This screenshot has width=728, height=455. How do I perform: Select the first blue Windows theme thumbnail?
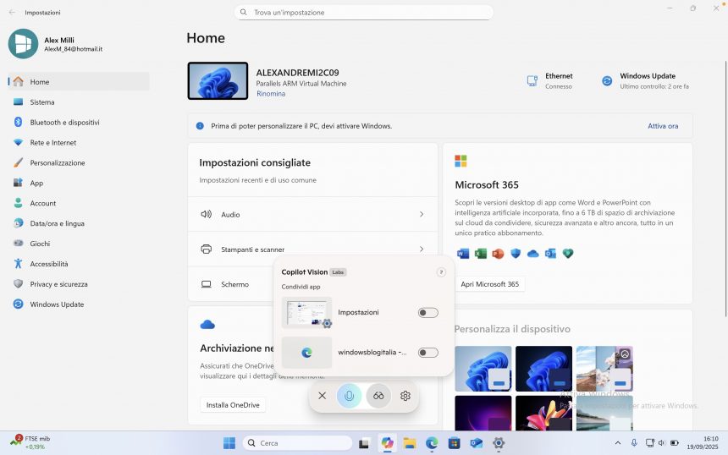click(483, 368)
